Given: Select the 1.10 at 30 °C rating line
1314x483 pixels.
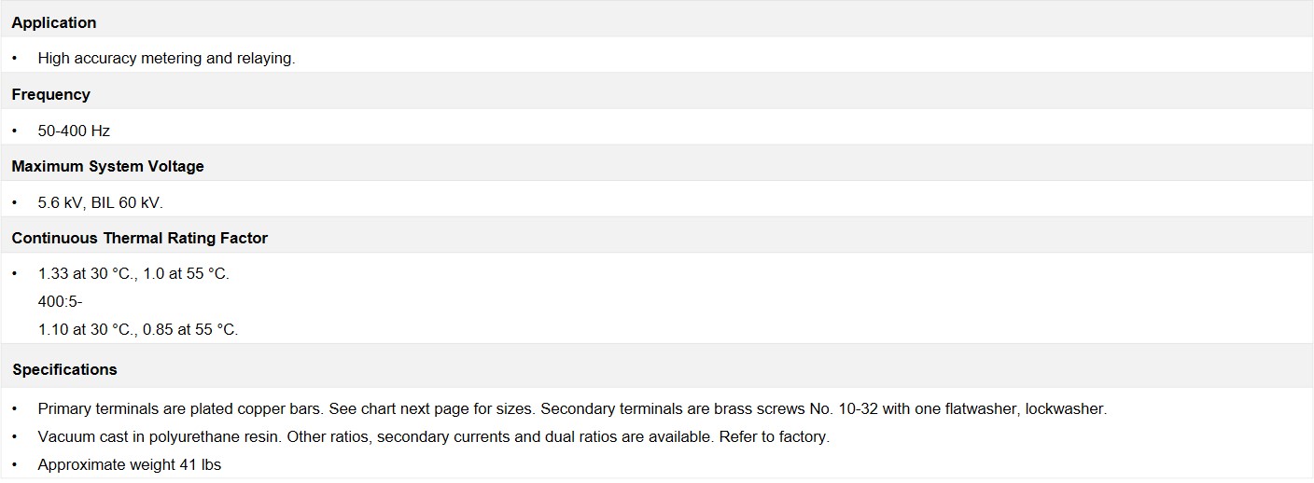Looking at the screenshot, I should tap(138, 329).
